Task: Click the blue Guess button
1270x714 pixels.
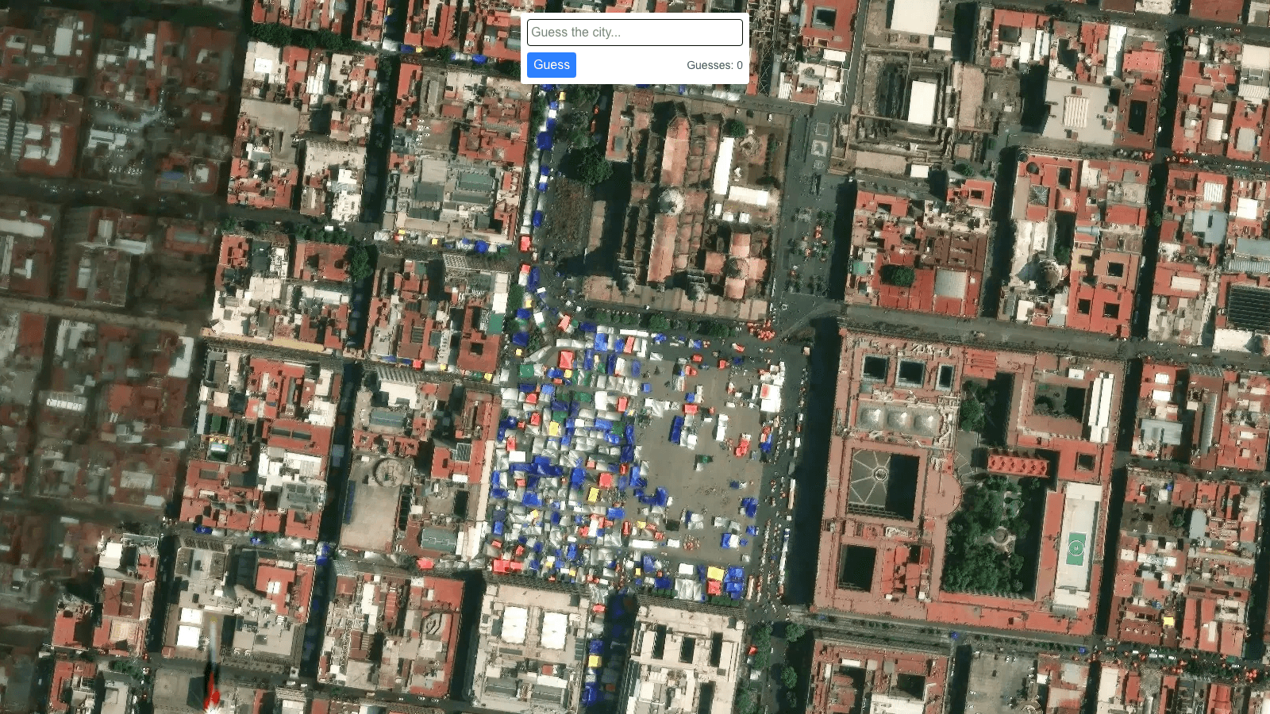Action: pos(552,65)
